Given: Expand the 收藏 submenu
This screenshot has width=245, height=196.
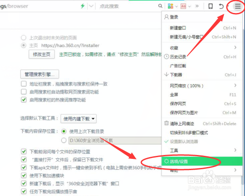Looking at the screenshot, I should tap(235, 47).
